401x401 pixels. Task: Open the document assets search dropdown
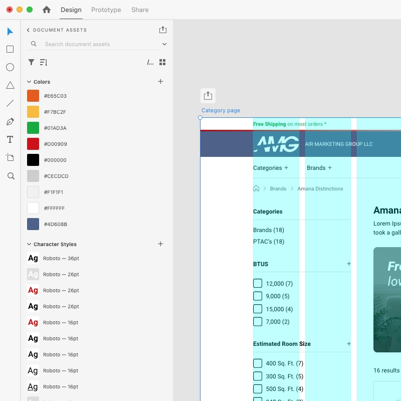164,44
